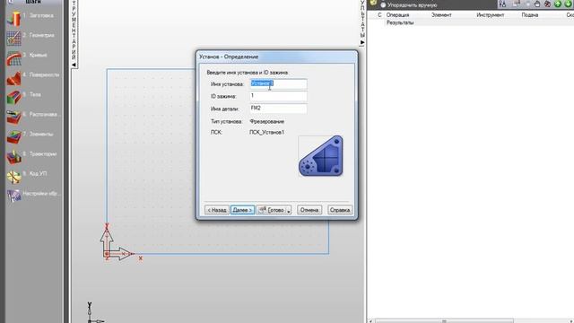The width and height of the screenshot is (574, 323).
Task: Open step 7 Элементы icon
Action: (x=14, y=137)
